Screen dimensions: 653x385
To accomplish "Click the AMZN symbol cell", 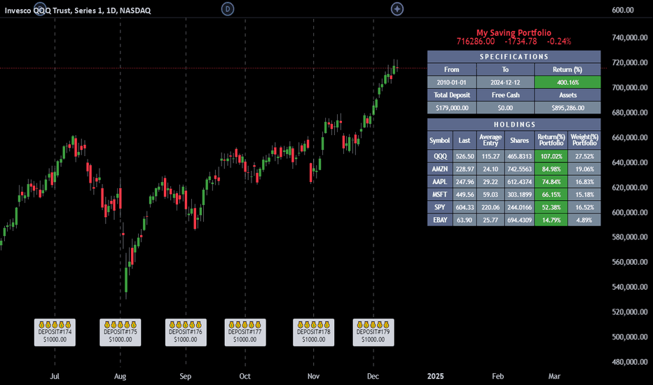I will coord(440,169).
